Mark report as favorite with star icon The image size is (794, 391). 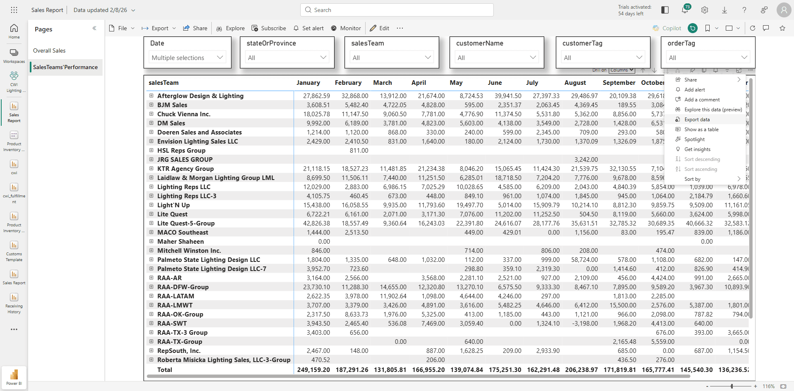click(x=782, y=28)
